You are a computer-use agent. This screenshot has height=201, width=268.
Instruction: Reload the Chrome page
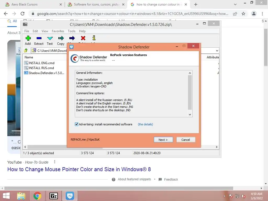click(23, 14)
